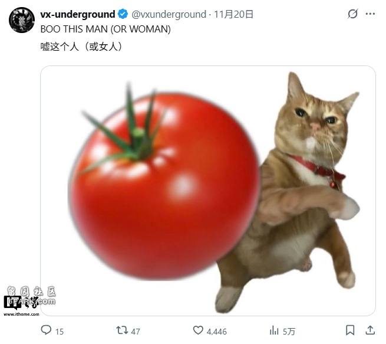This screenshot has height=344, width=386.
Task: Click the 47 reposts count
Action: coord(136,332)
